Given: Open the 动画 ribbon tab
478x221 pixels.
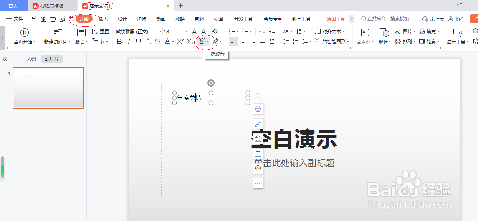Looking at the screenshot, I should pyautogui.click(x=161, y=19).
